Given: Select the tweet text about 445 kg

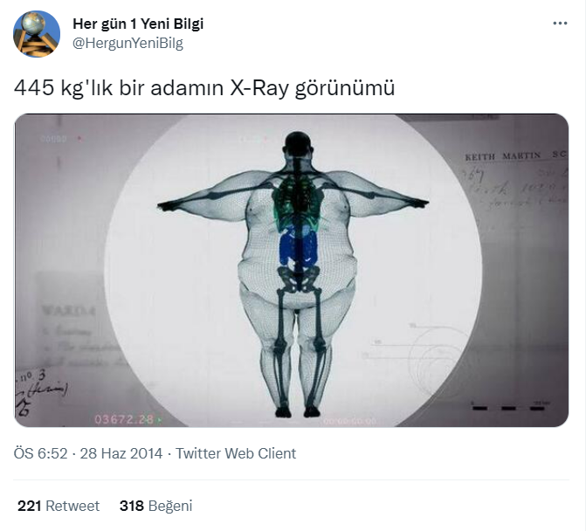Looking at the screenshot, I should click(x=204, y=88).
